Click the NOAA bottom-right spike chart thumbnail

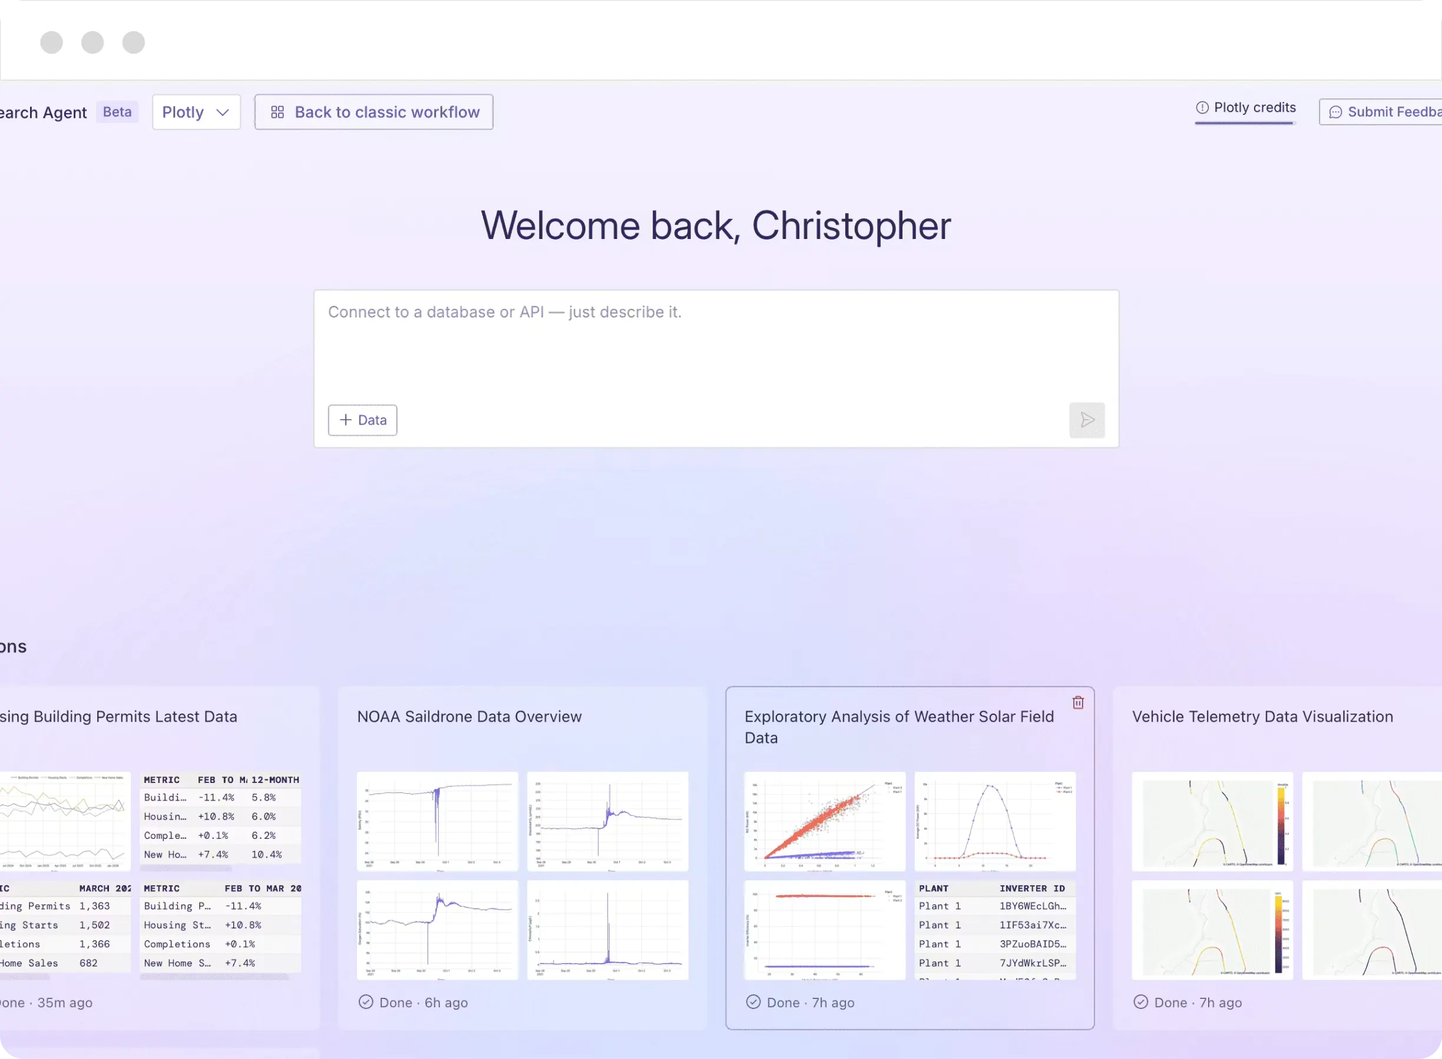(607, 929)
